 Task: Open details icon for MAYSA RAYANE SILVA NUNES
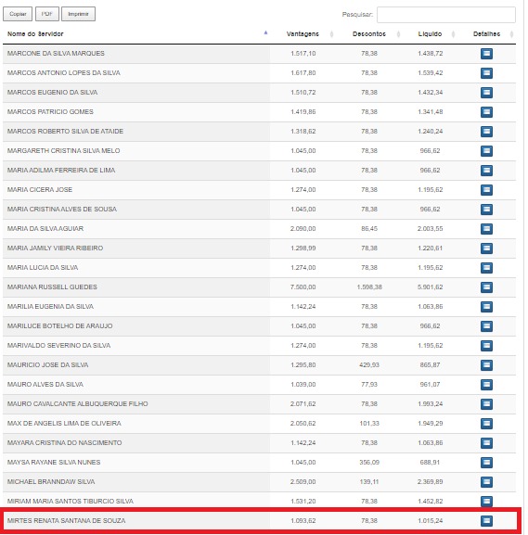486,463
